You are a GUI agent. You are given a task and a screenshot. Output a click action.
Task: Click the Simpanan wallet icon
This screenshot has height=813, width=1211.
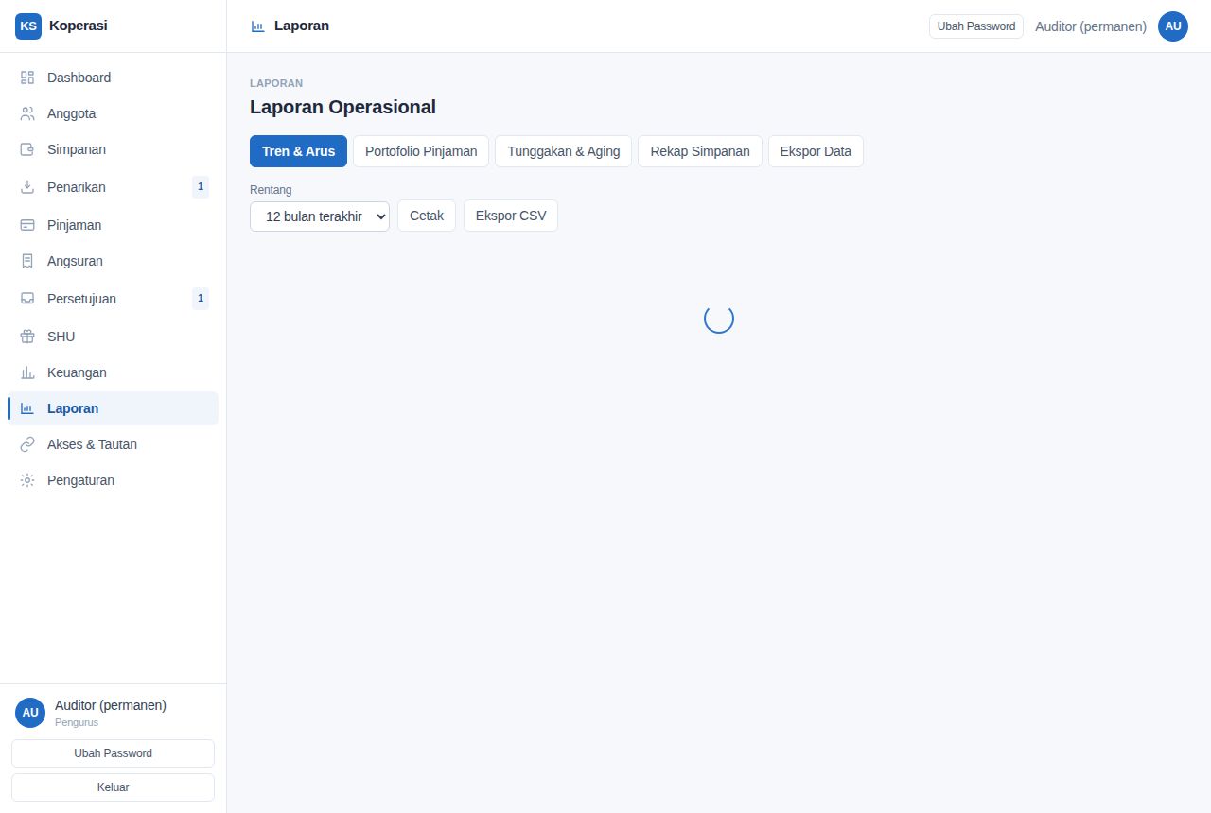pyautogui.click(x=27, y=149)
